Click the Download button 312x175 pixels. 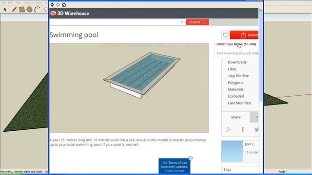point(244,35)
